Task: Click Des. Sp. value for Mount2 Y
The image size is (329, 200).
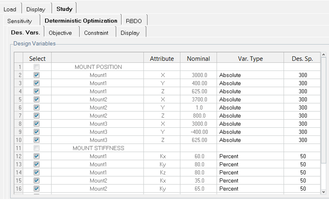Action: (302, 107)
